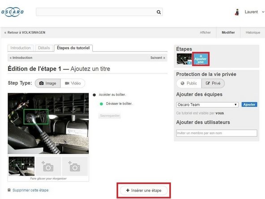265x199 pixels.
Task: Set privacy to Public
Action: point(189,83)
